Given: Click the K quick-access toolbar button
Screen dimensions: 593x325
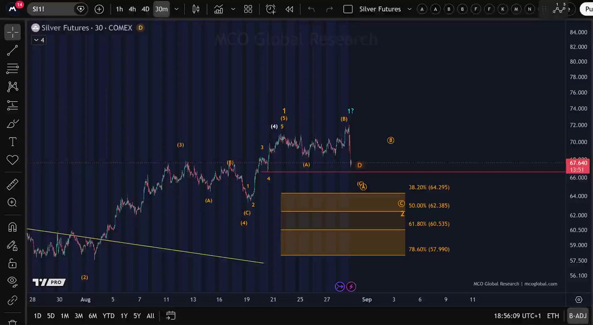Looking at the screenshot, I should (503, 9).
